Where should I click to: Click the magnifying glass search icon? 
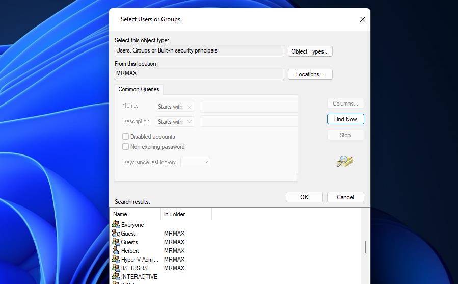click(x=345, y=162)
